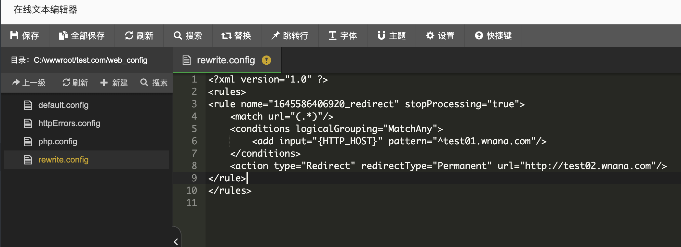
Task: Show keyboard shortcuts (快捷键) help
Action: point(493,36)
